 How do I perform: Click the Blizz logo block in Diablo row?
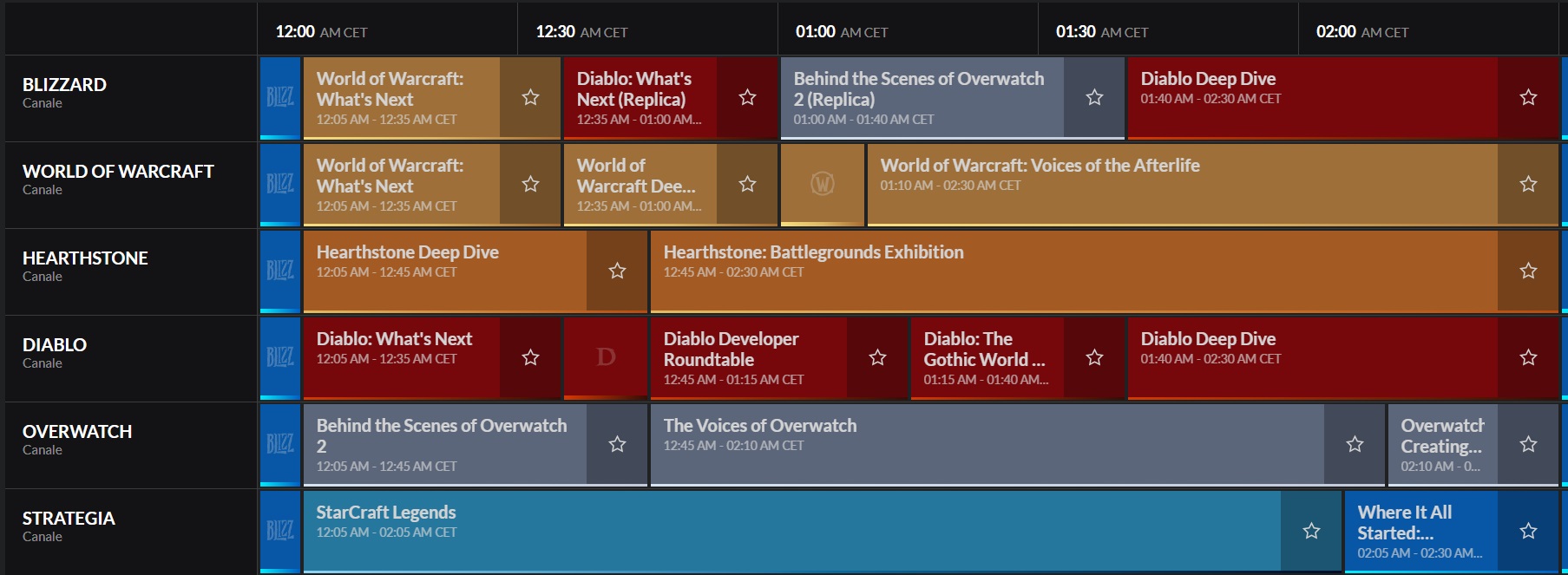(280, 358)
